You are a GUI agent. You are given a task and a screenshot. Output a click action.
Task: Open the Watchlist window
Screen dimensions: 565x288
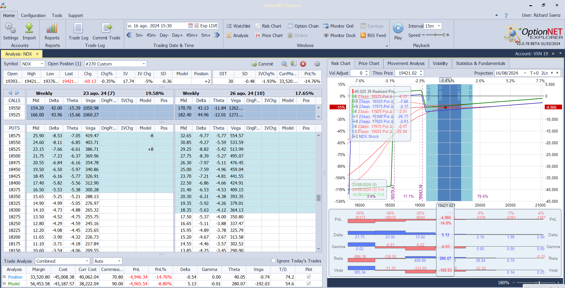(x=238, y=26)
